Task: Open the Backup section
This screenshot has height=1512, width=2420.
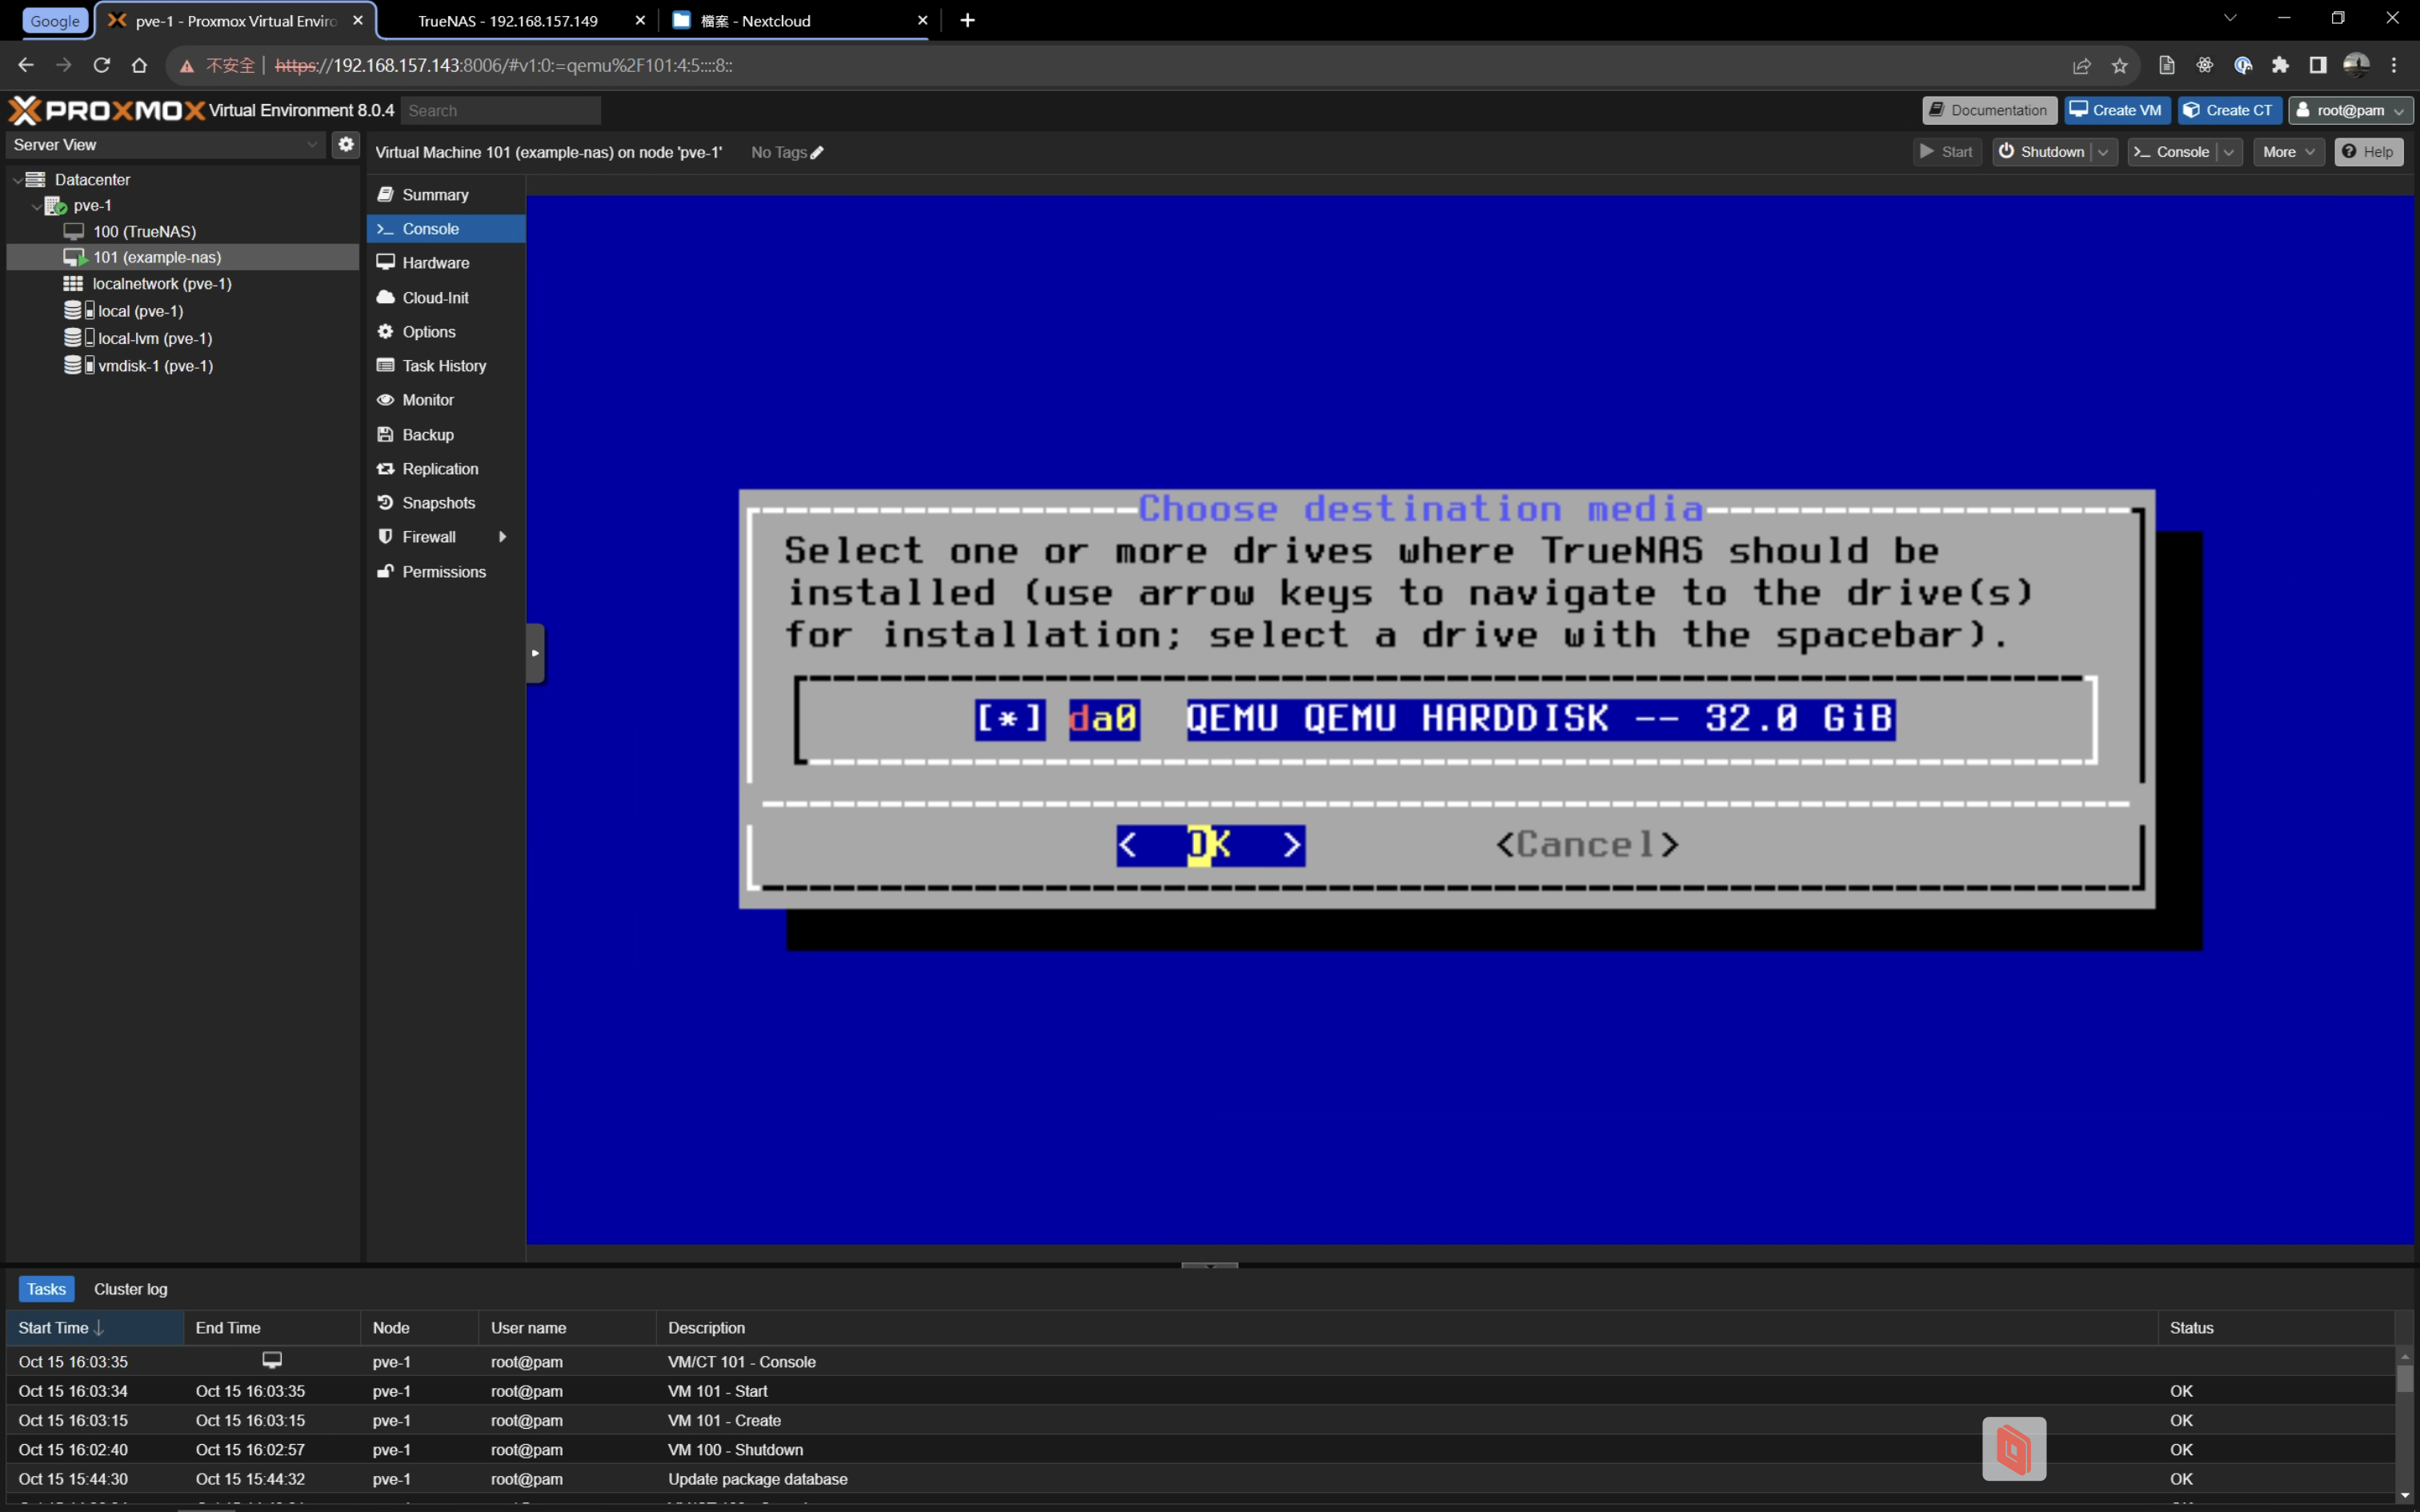Action: coord(427,435)
